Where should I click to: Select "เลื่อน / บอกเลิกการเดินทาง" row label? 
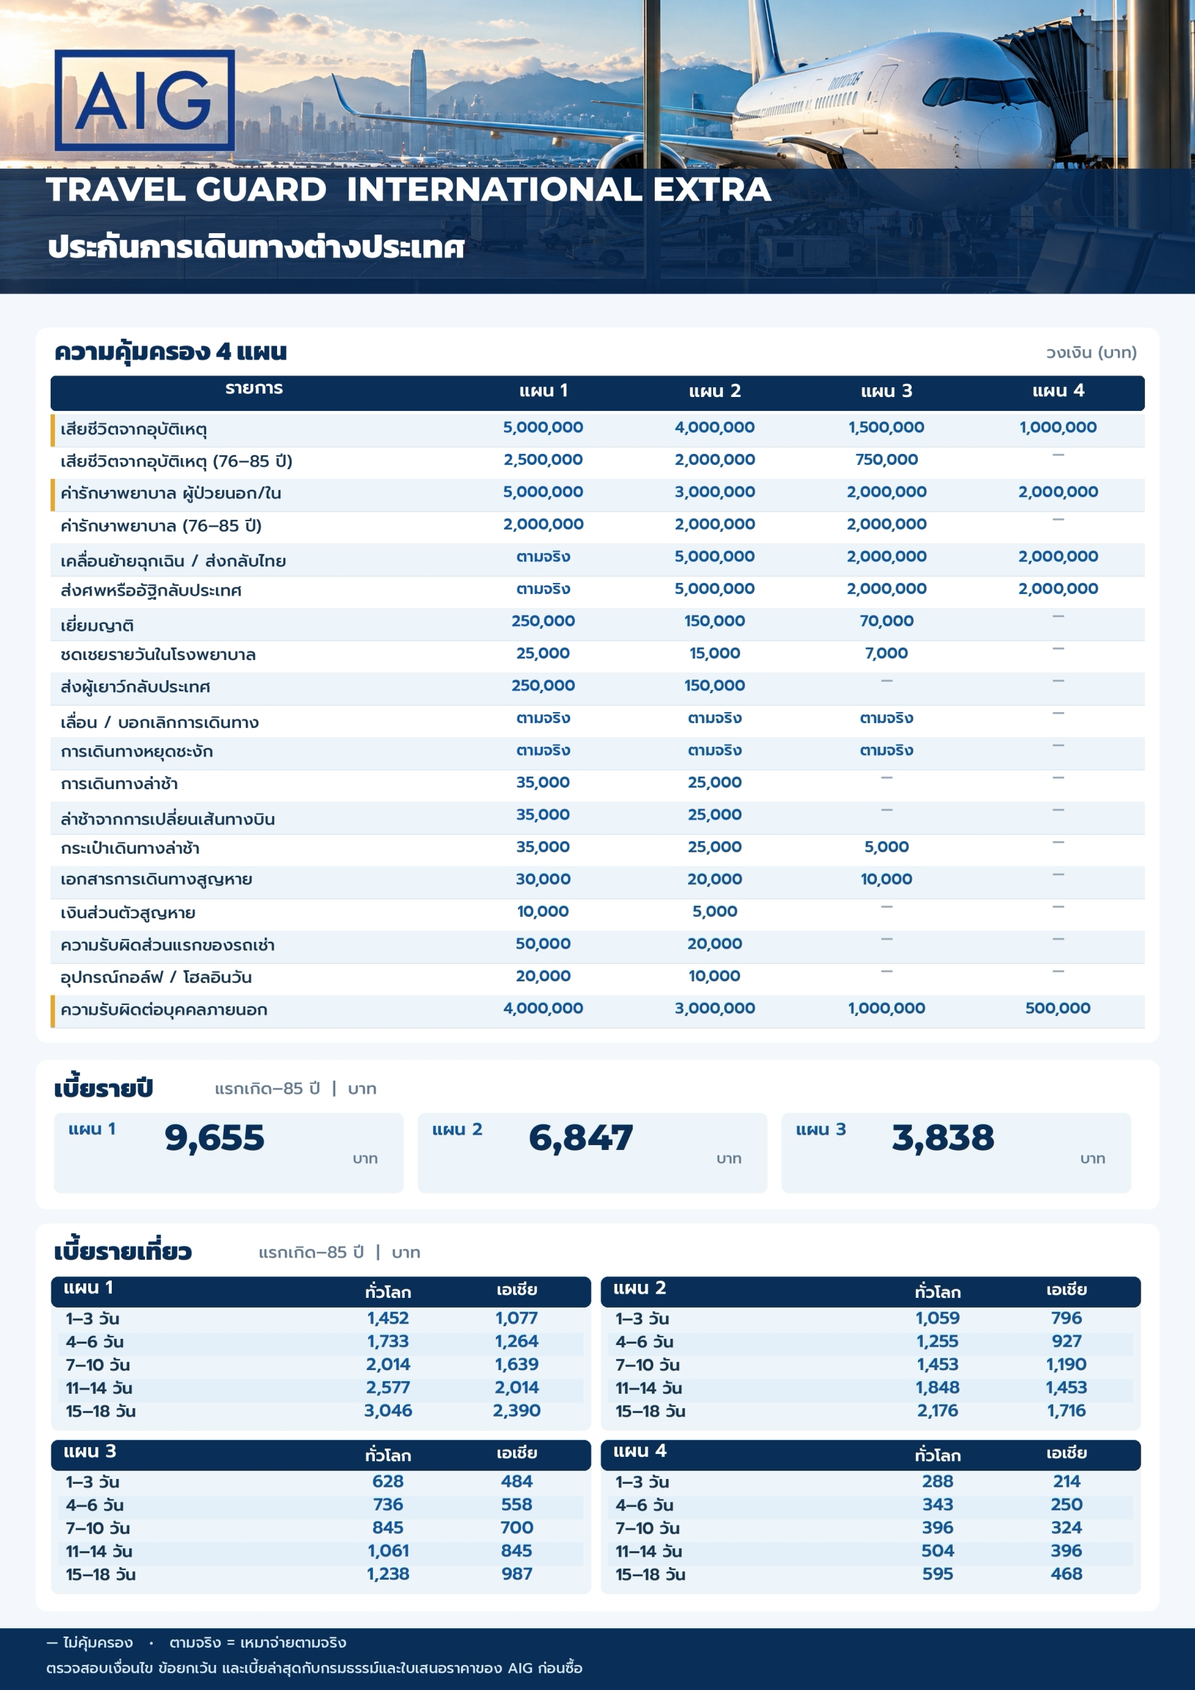(x=160, y=722)
